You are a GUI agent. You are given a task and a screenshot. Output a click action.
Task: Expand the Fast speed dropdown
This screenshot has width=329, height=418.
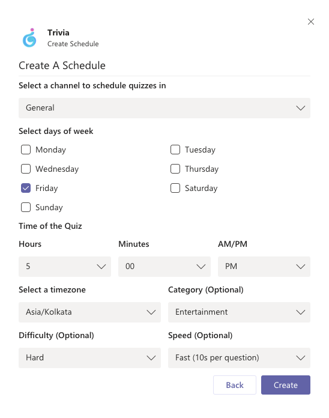[239, 358]
